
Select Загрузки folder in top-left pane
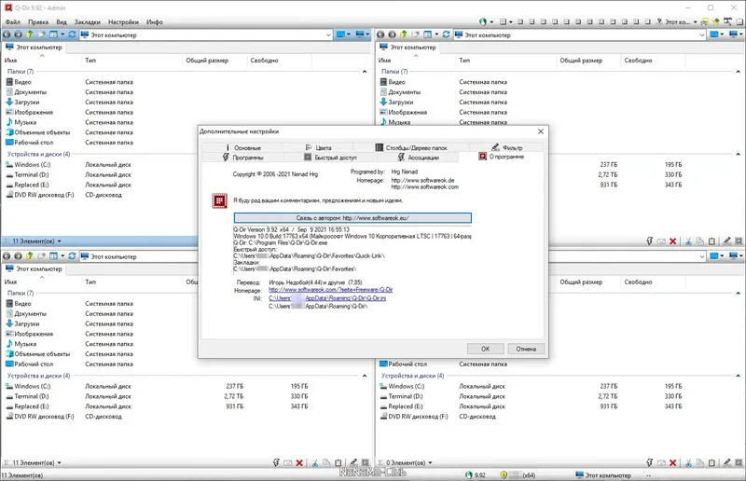pos(22,103)
